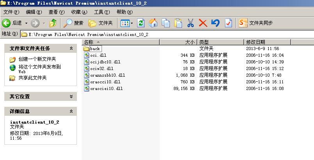Collapse the 详细信息 panel
314x160 pixels.
pyautogui.click(x=71, y=111)
